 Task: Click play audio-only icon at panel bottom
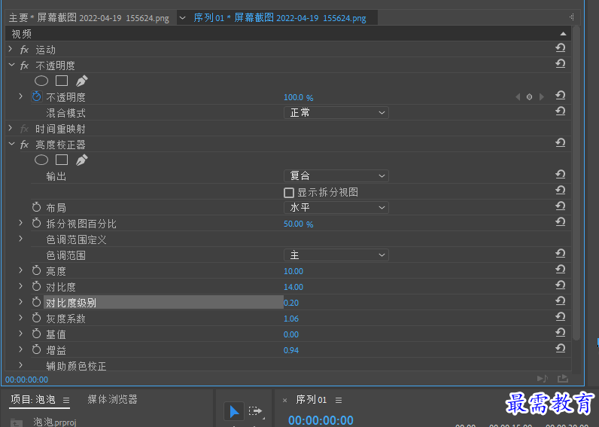[543, 379]
